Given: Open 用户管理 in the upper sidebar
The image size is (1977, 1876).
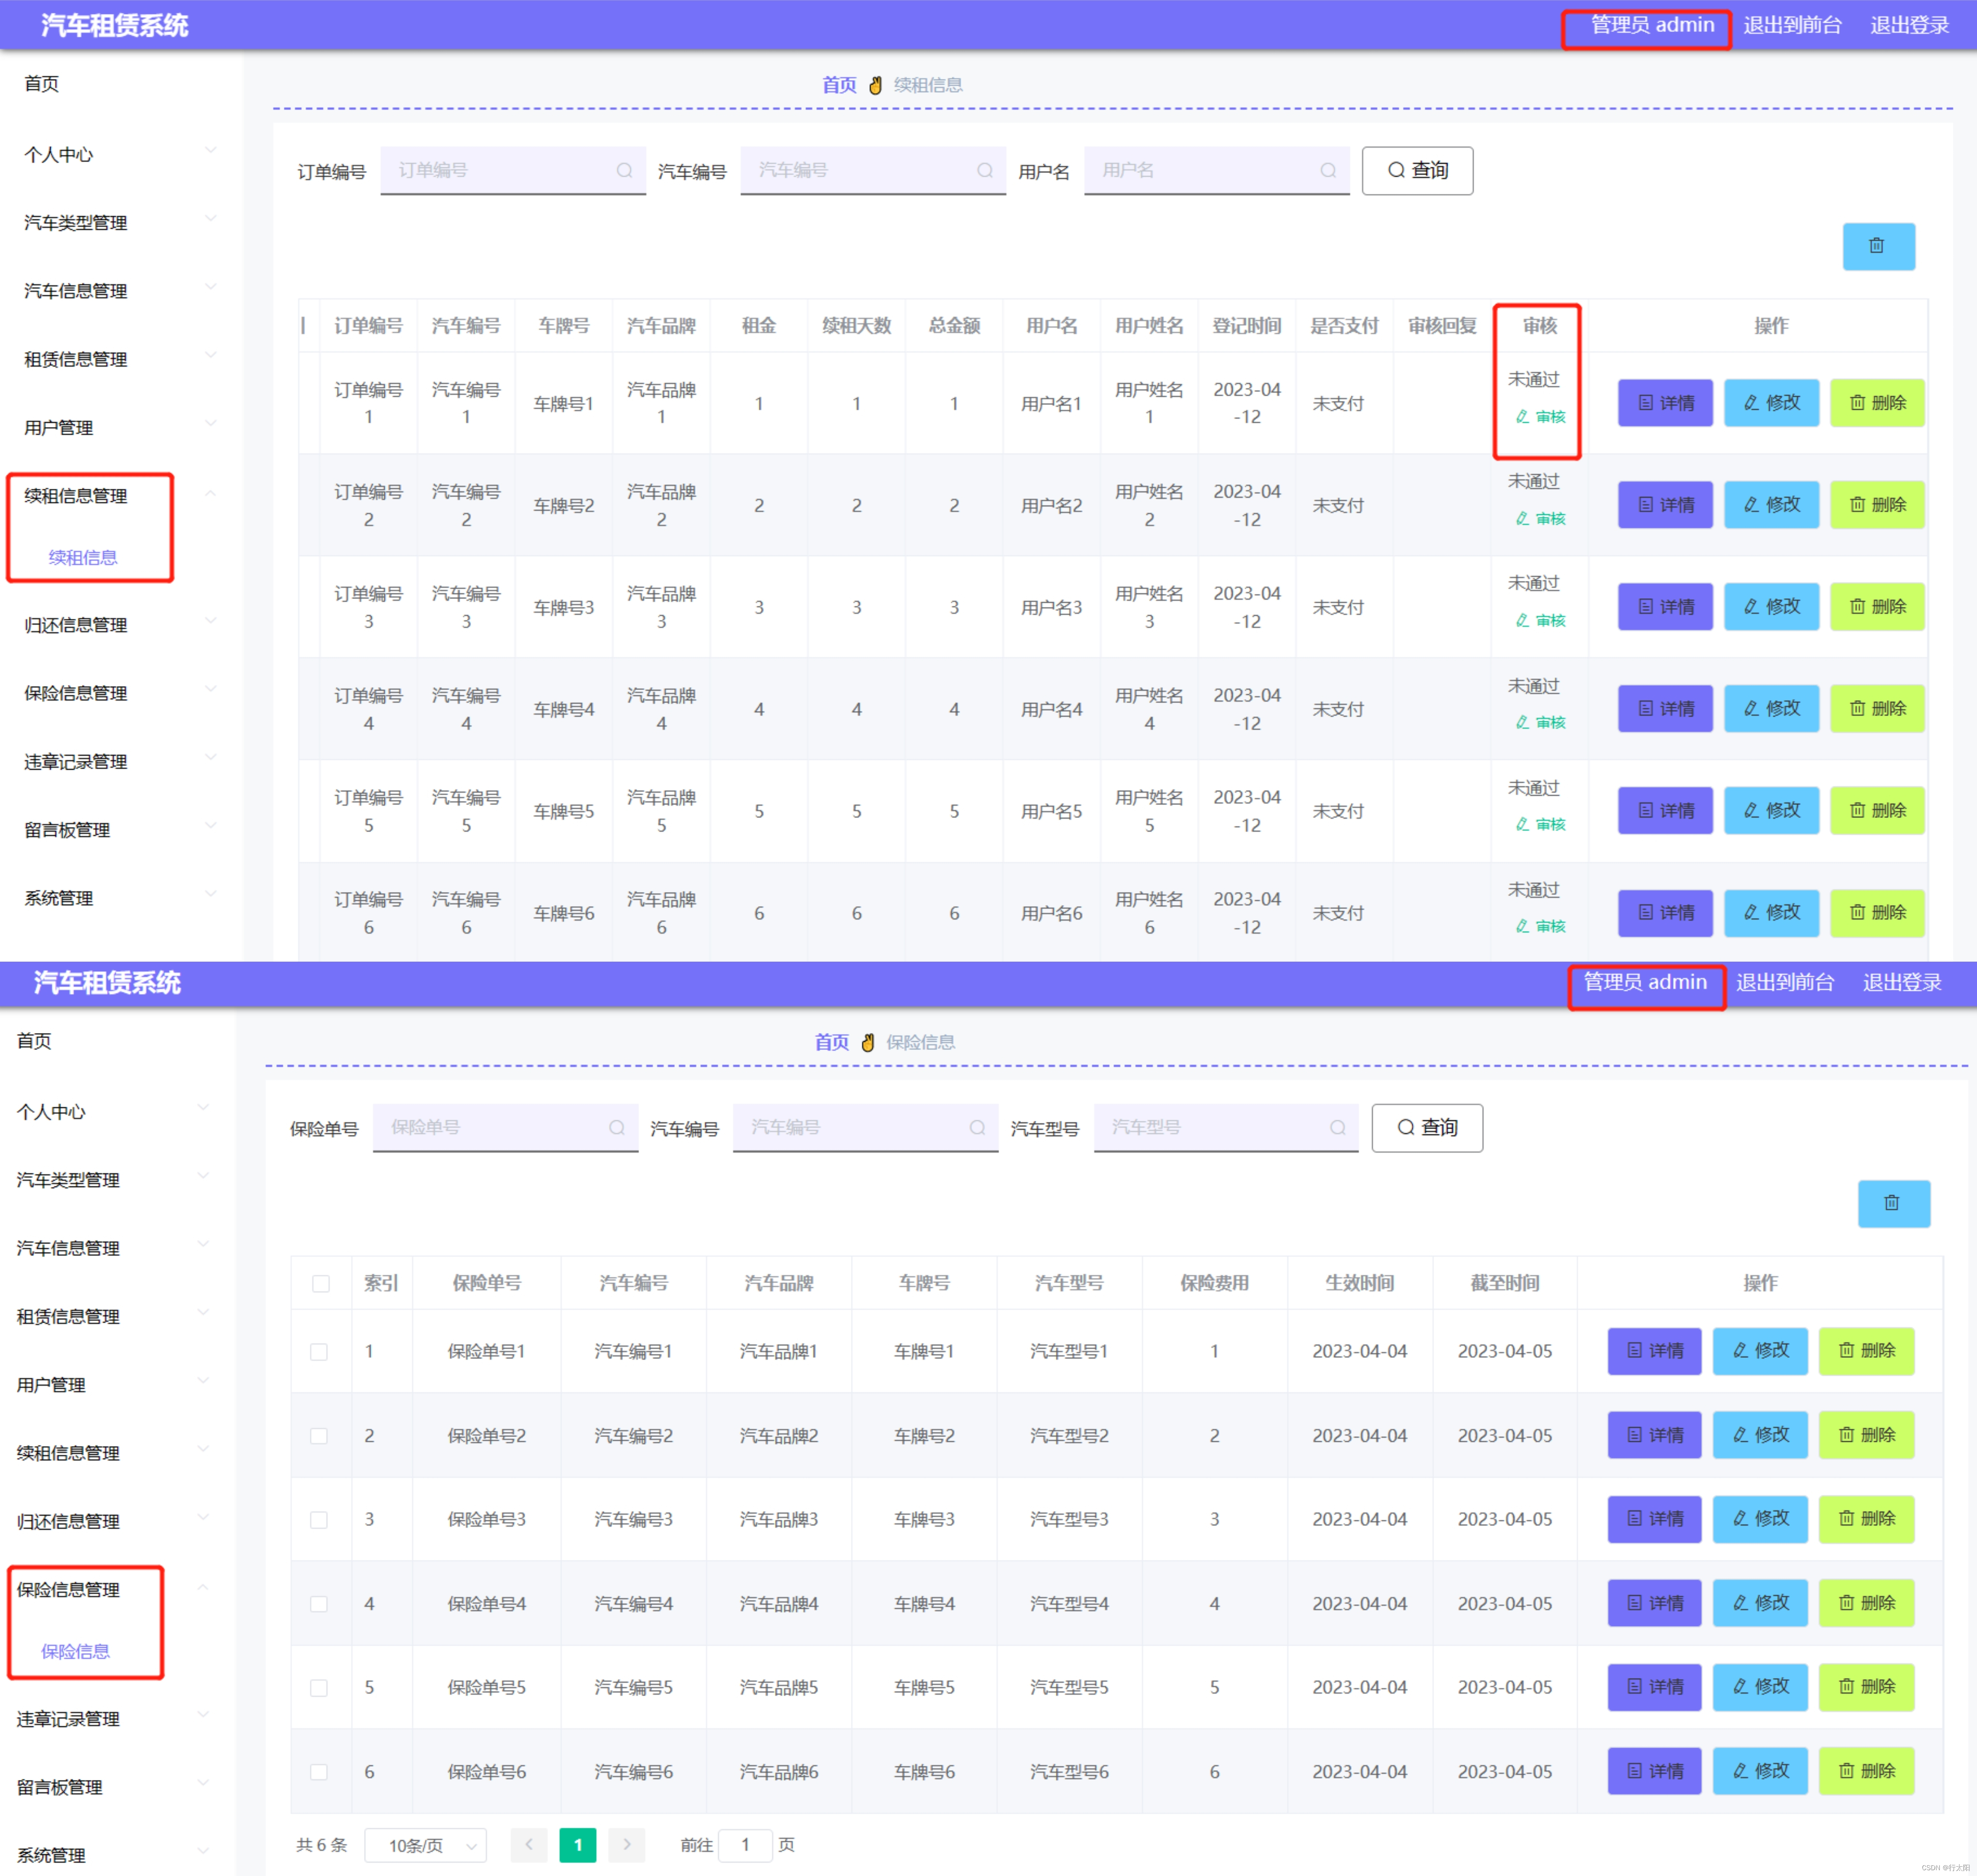Looking at the screenshot, I should pyautogui.click(x=59, y=427).
